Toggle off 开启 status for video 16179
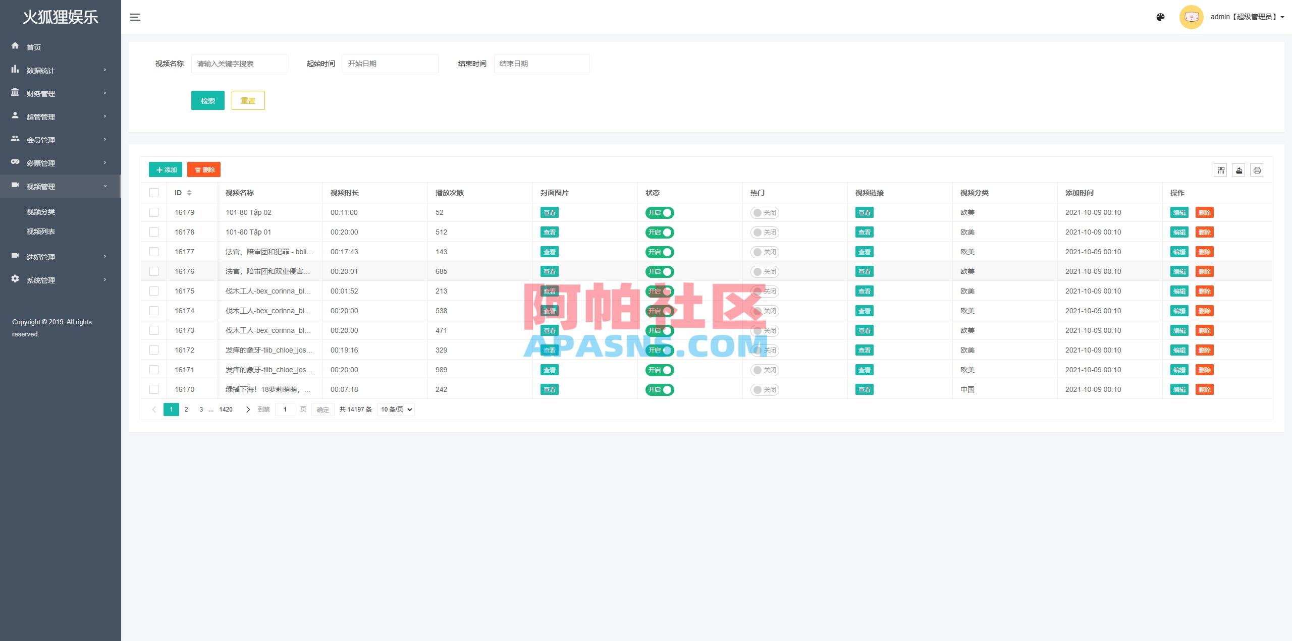The image size is (1292, 641). click(660, 212)
